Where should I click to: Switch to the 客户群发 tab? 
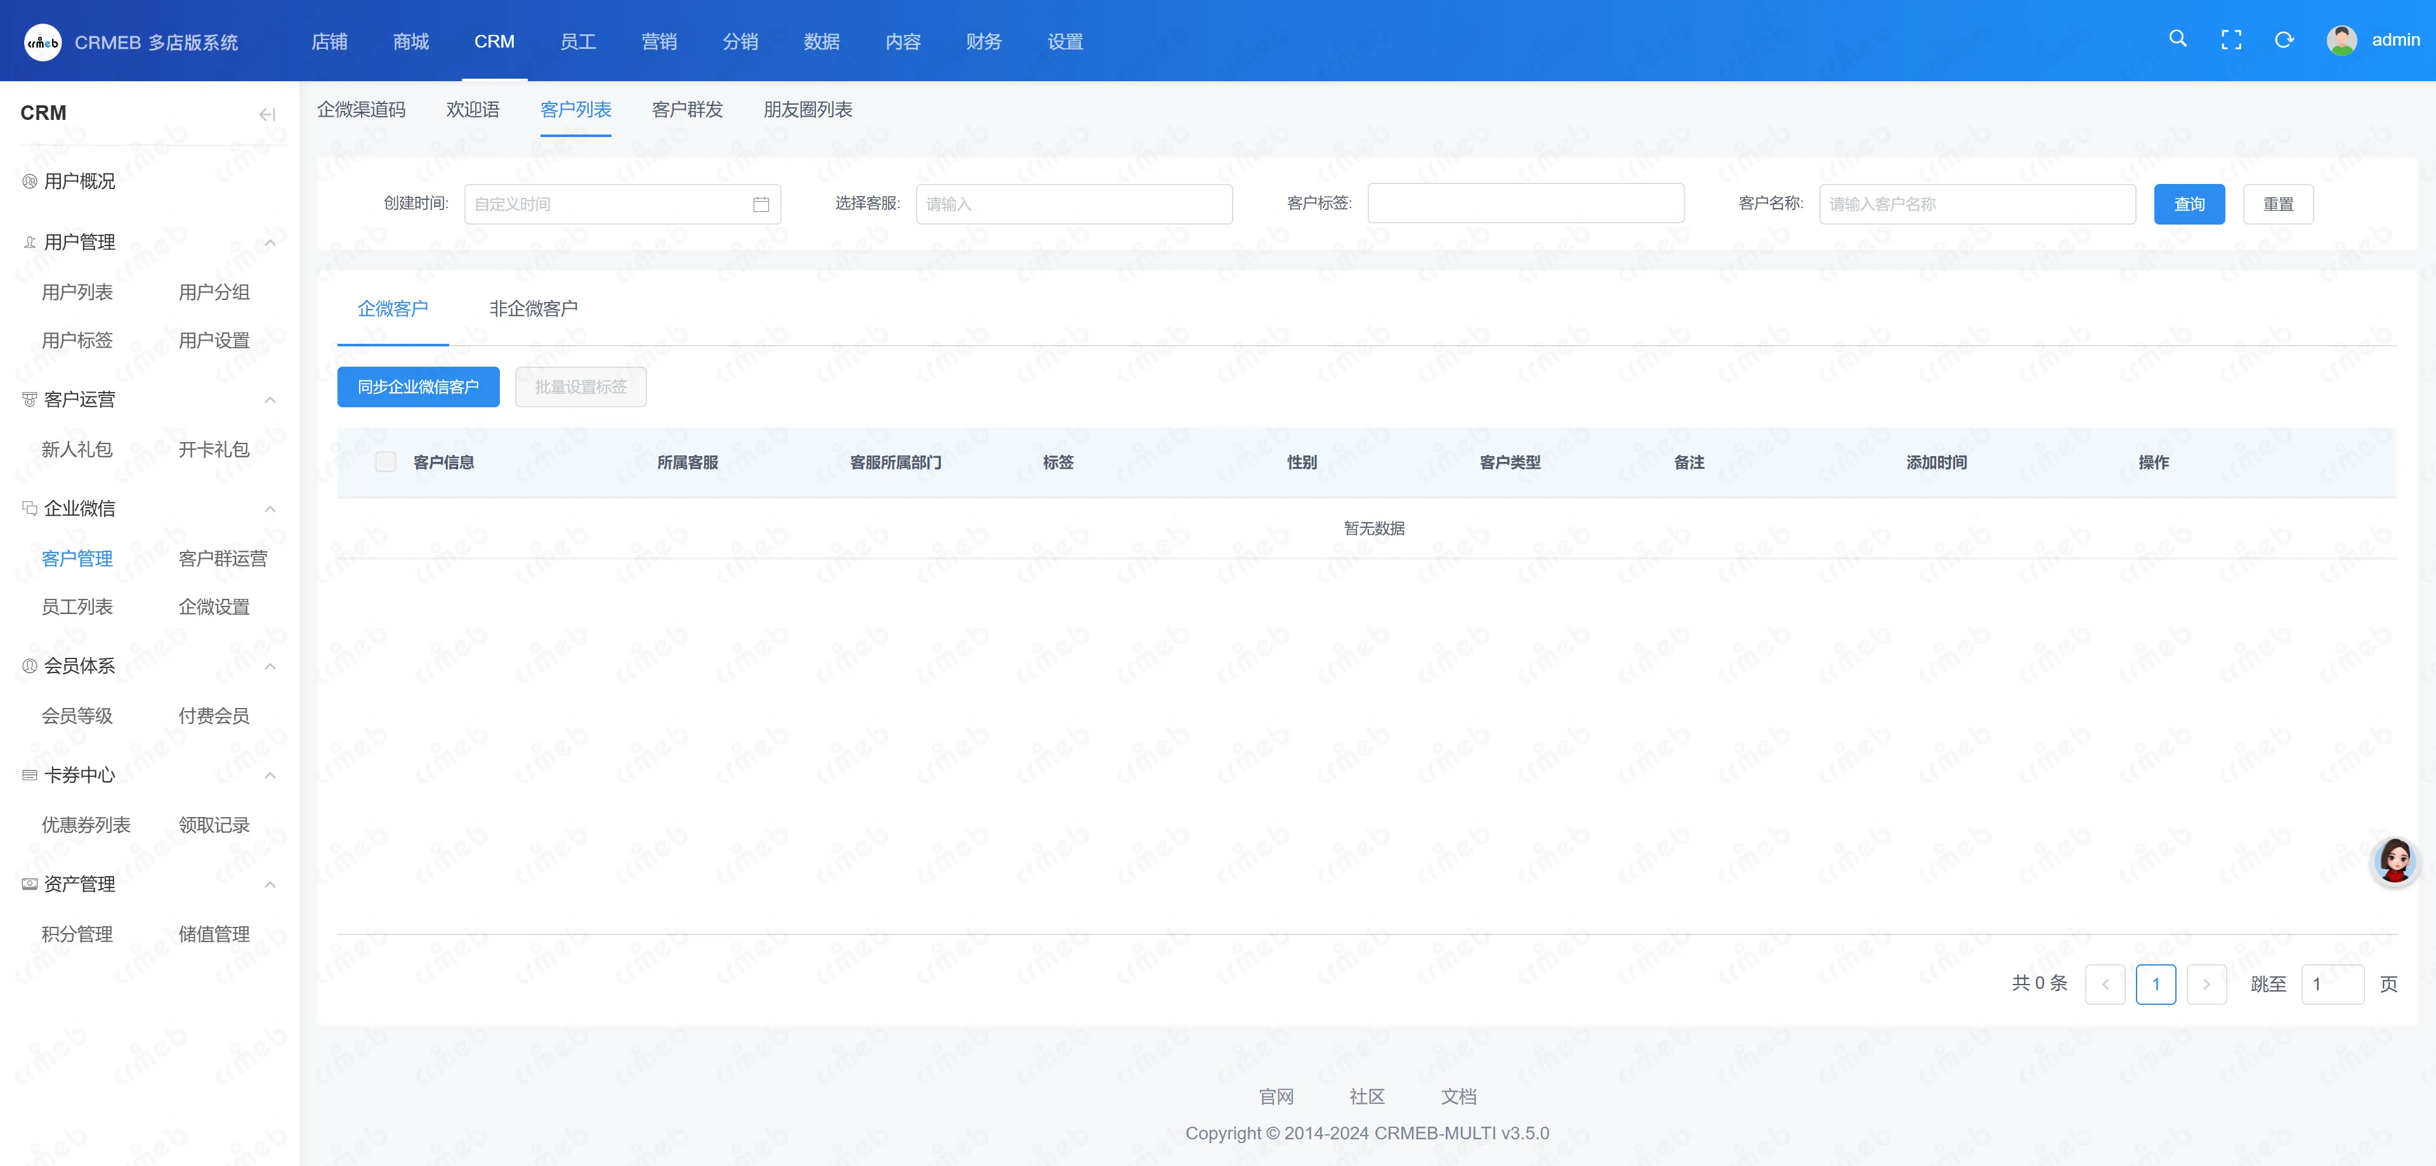pos(688,110)
